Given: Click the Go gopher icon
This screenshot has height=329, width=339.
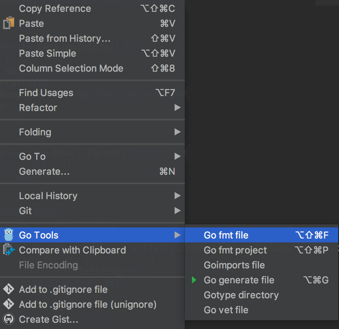Looking at the screenshot, I should (9, 235).
